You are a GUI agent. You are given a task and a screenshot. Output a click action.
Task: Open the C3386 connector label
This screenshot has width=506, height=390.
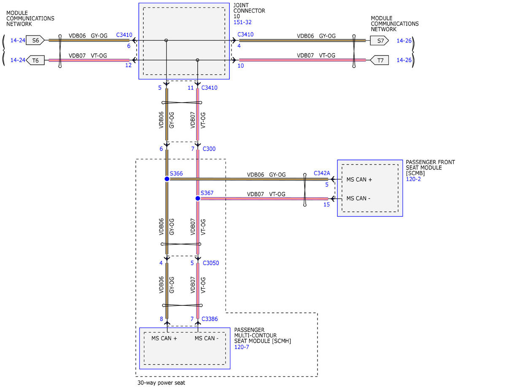coord(210,319)
